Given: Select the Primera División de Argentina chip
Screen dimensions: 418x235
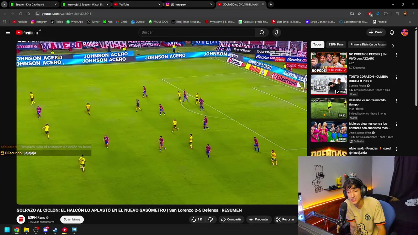Looking at the screenshot, I should 368,44.
